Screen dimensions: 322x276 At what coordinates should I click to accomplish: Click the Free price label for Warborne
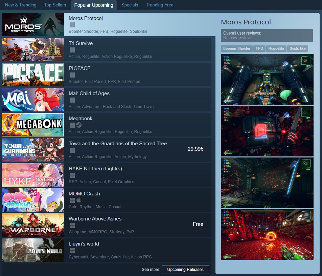[198, 224]
